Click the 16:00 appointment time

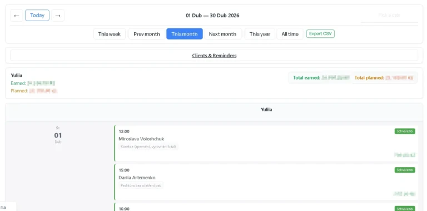pyautogui.click(x=124, y=209)
